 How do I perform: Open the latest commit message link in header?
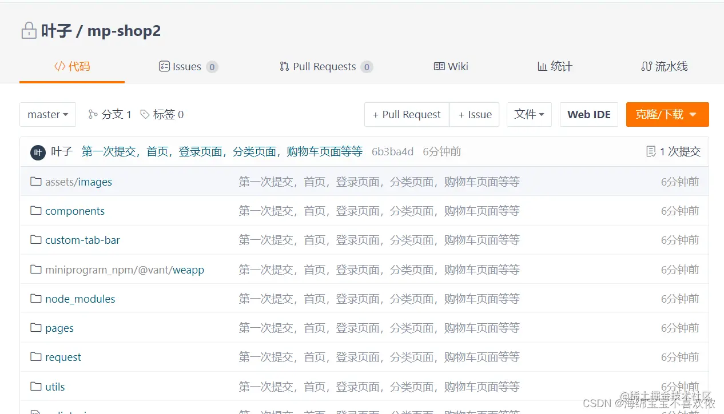(x=222, y=151)
